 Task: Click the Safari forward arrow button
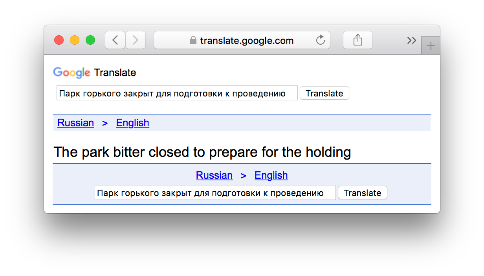(x=136, y=40)
